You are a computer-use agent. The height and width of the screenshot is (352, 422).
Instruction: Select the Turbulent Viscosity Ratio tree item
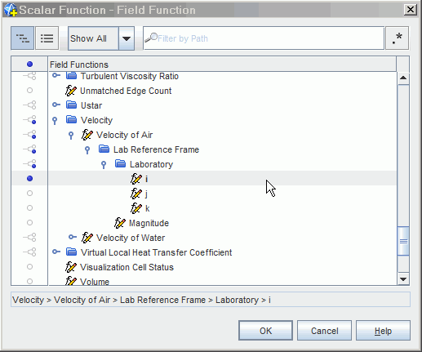point(129,76)
